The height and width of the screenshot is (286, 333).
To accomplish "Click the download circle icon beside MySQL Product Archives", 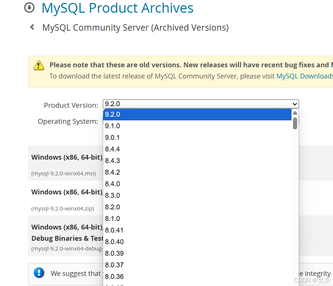I will 29,7.
